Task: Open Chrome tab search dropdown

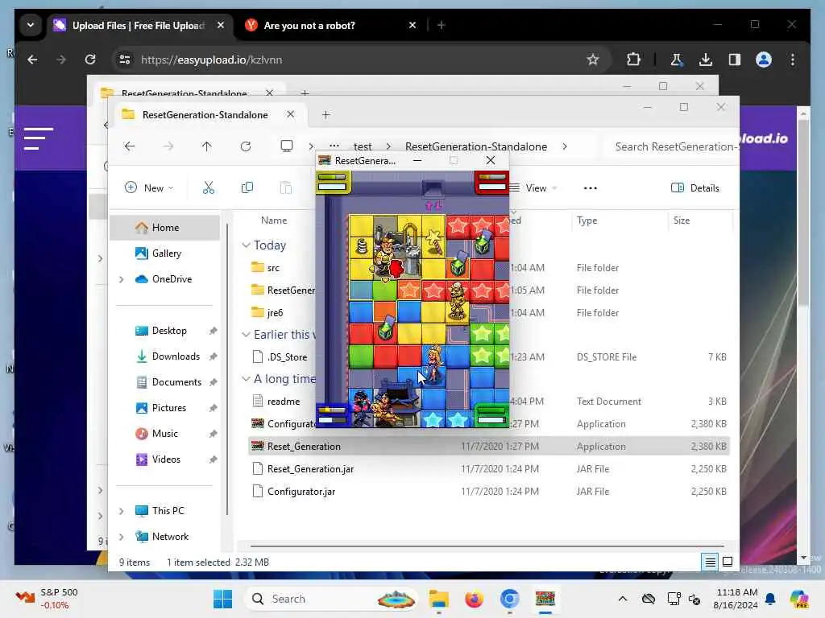Action: [31, 25]
